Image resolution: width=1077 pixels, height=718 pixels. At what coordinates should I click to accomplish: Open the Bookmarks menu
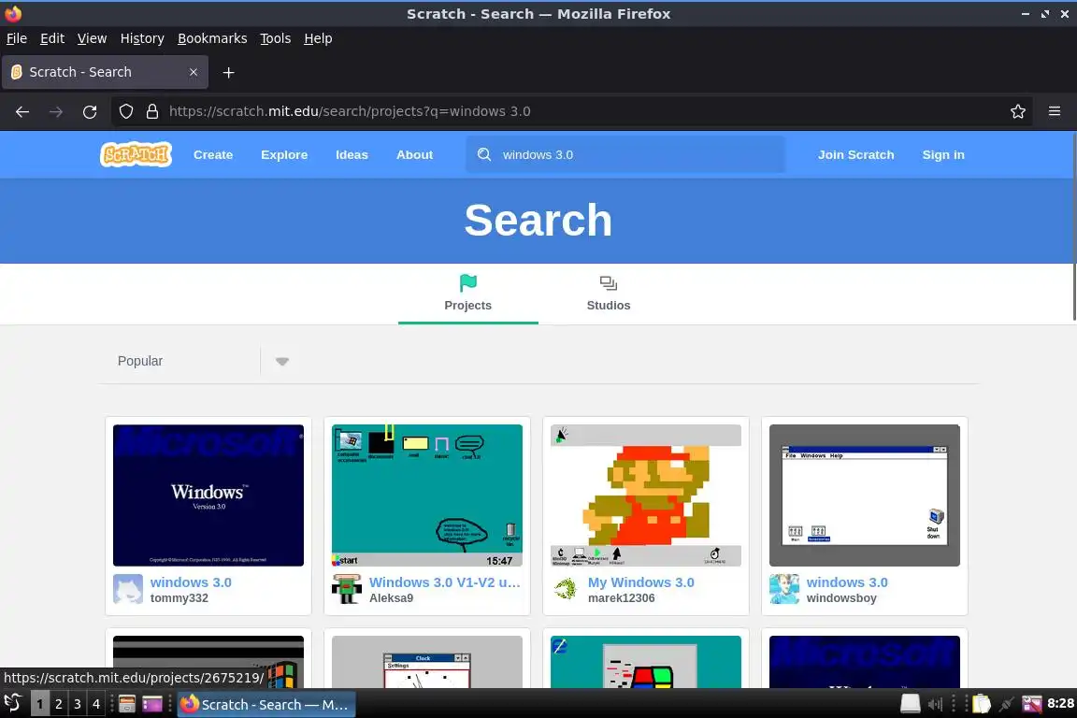tap(212, 38)
